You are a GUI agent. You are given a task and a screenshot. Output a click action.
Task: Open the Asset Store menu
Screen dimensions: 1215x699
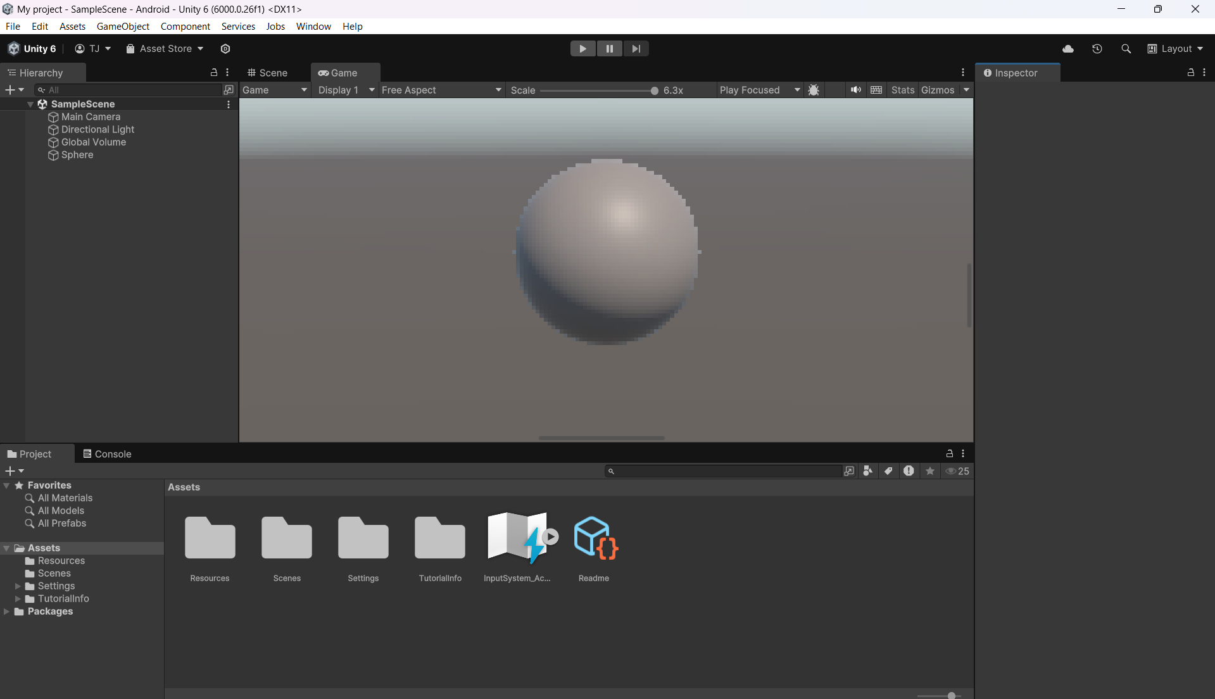pos(163,48)
